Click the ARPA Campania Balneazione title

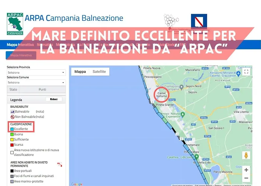(x=74, y=18)
